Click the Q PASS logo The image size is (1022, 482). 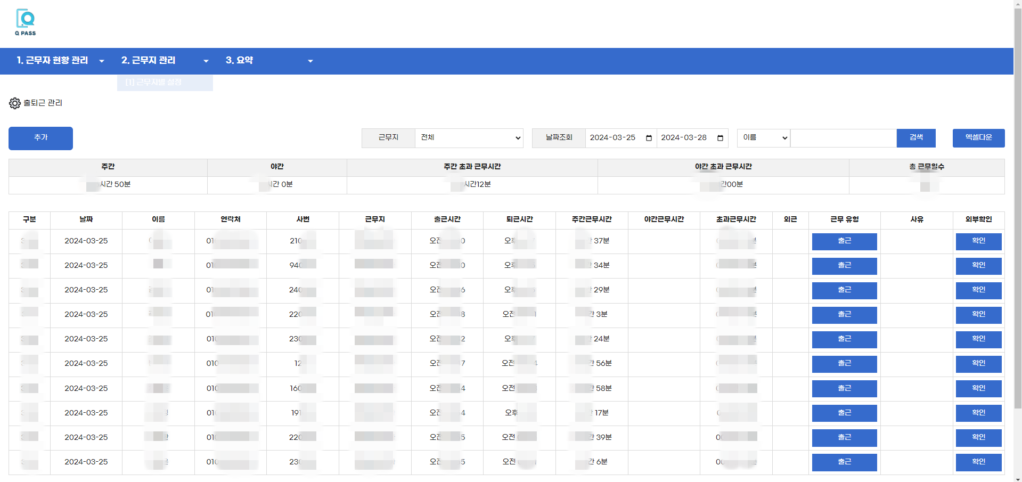(x=26, y=22)
